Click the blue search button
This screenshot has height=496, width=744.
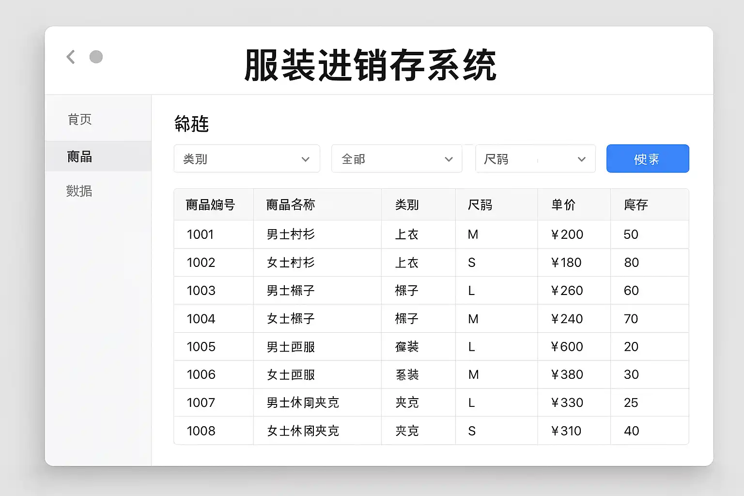click(647, 159)
